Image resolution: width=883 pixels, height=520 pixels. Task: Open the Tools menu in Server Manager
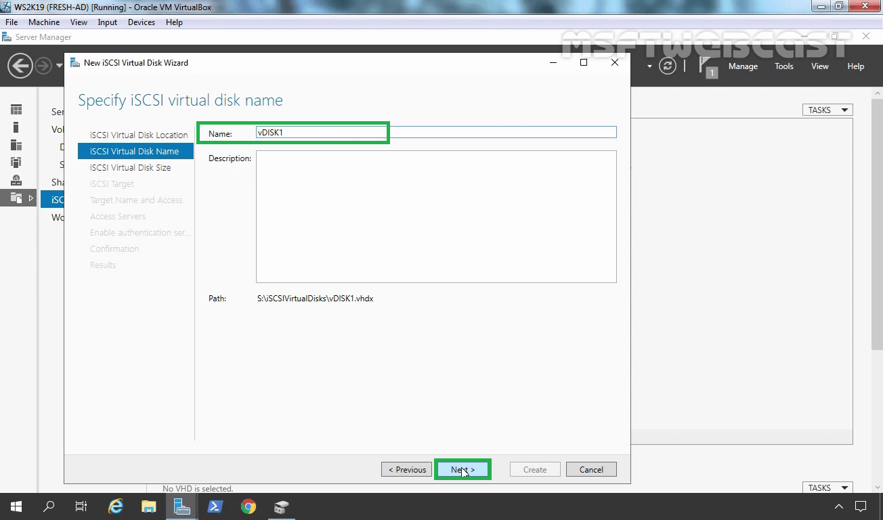783,66
